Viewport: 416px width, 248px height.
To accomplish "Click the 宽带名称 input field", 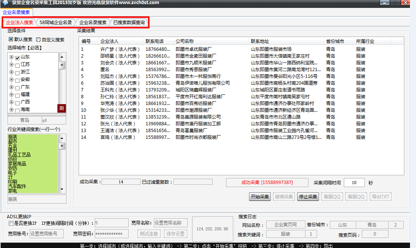I will tap(171, 223).
